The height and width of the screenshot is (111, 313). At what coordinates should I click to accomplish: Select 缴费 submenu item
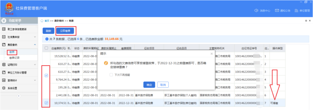12,52
